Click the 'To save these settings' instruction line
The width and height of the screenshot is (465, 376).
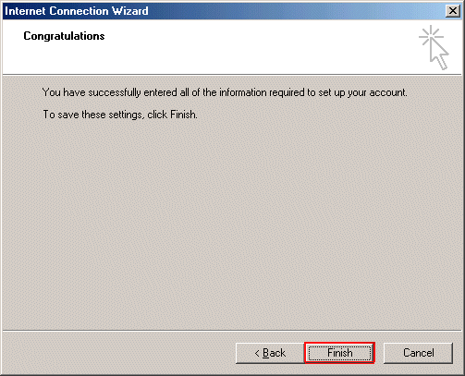(x=120, y=115)
